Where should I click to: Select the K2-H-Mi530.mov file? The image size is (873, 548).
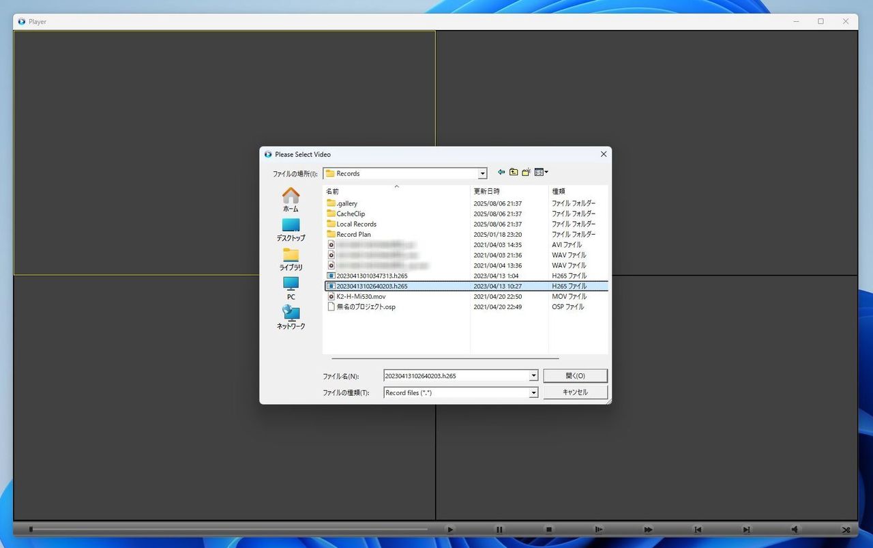[361, 297]
